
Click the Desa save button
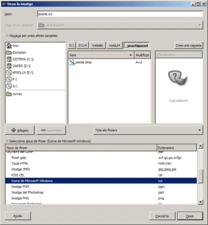pos(190,216)
